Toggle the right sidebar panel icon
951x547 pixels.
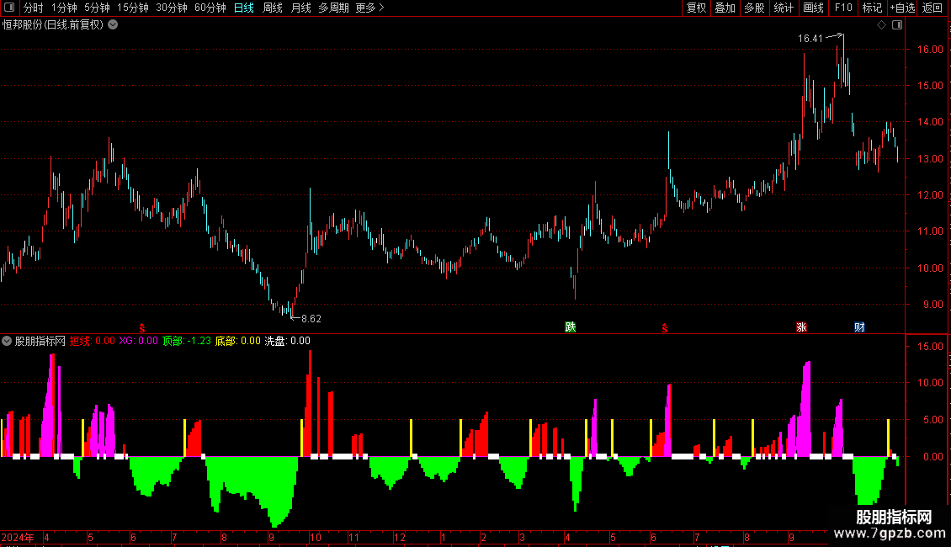pos(897,25)
